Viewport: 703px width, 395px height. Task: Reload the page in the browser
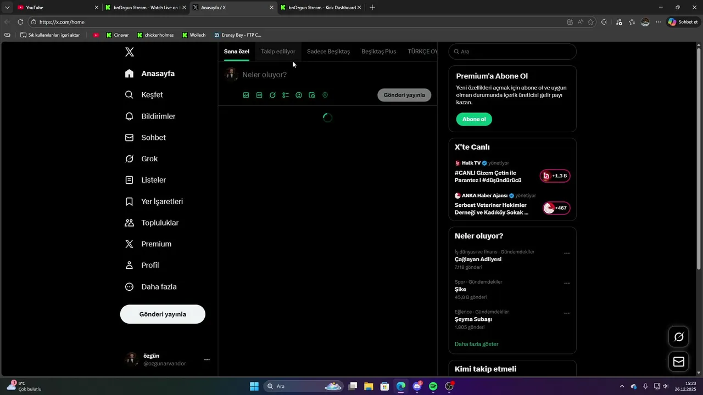(20, 22)
